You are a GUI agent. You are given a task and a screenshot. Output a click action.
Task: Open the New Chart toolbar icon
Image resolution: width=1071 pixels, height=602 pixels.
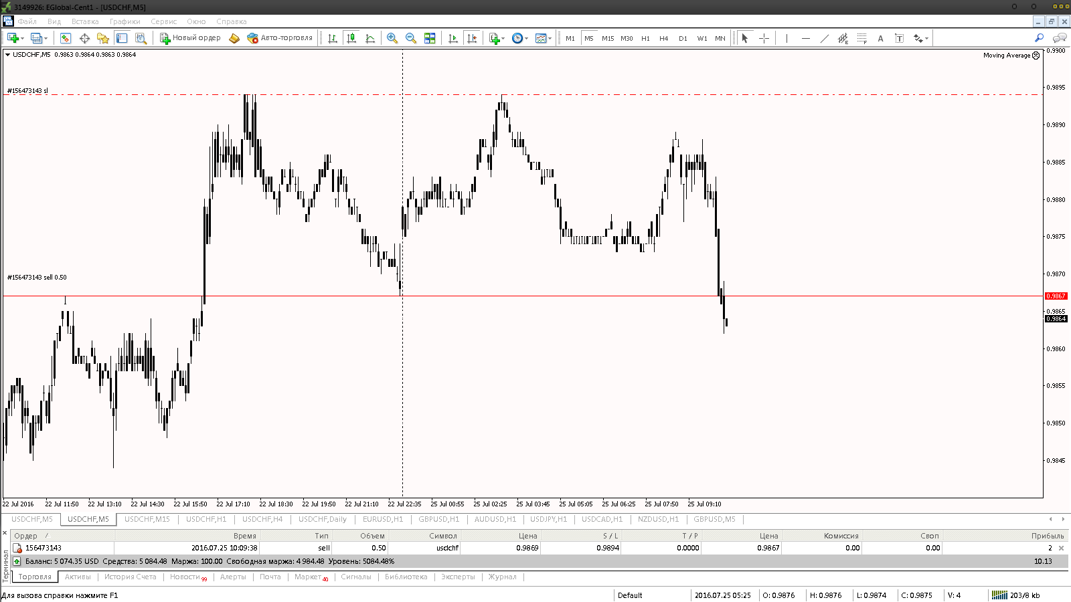coord(12,38)
